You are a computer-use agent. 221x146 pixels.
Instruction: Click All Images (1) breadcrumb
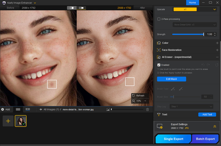[51, 109]
